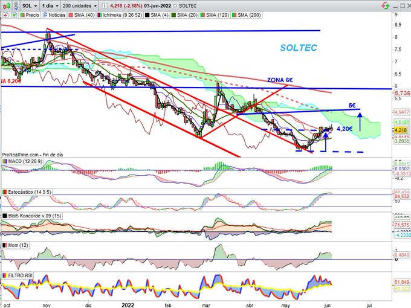
Task: Click the small circle icon before SOLTEC
Action: (x=175, y=5)
